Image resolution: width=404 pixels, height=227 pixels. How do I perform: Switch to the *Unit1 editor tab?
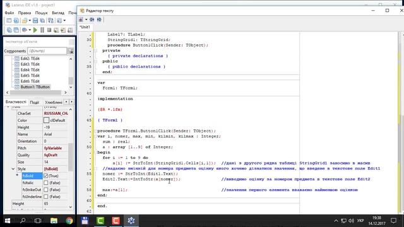[x=85, y=27]
